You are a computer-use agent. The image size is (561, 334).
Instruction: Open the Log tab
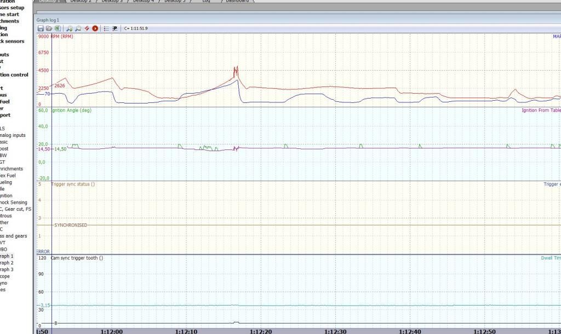[206, 2]
